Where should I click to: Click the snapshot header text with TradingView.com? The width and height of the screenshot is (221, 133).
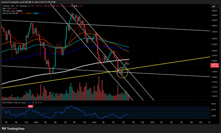[28, 2]
